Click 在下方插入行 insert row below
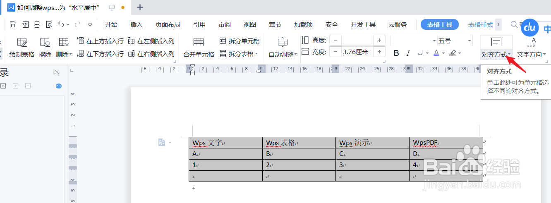This screenshot has height=203, width=551. point(101,54)
